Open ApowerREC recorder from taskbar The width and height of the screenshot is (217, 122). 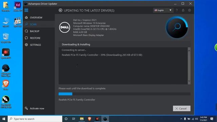(97, 119)
